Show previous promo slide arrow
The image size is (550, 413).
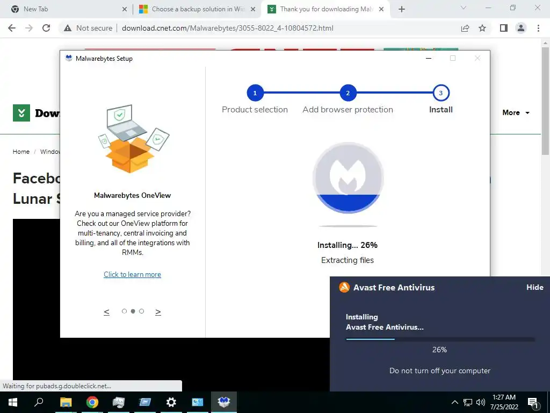click(107, 312)
